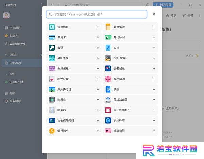Image resolution: width=204 pixels, height=159 pixels.
Task: Click the plus beside 驾驶执照
Action: point(154,131)
